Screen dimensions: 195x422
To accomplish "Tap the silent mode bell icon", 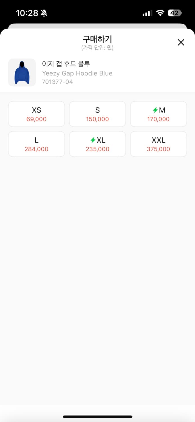I will point(44,13).
